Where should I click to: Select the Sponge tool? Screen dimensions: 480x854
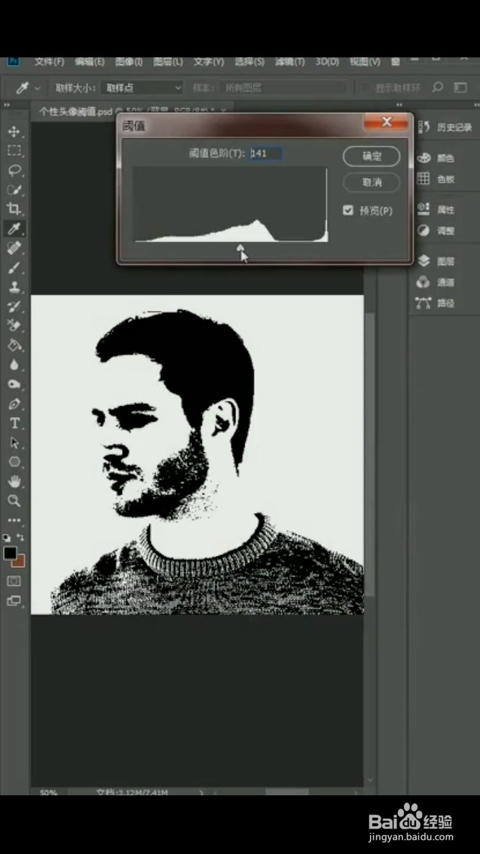14,384
